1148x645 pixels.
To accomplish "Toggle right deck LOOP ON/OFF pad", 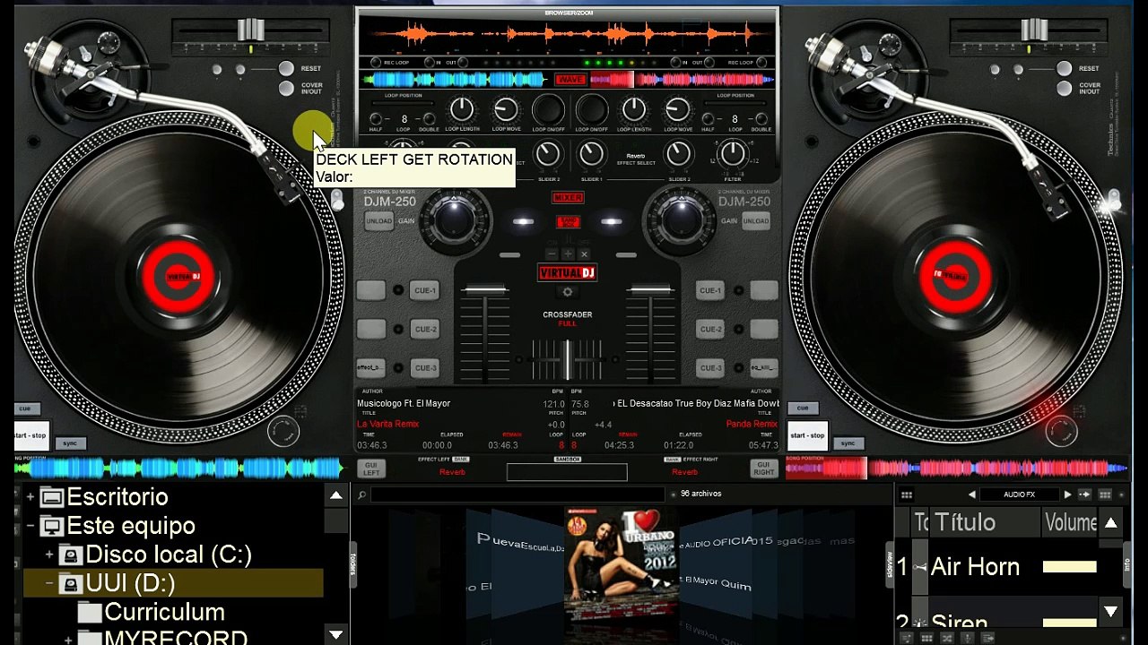I will point(591,110).
